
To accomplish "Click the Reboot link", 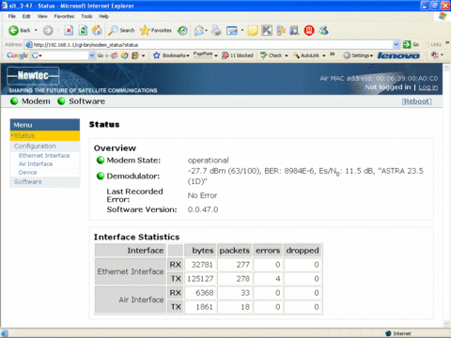I will (x=416, y=101).
